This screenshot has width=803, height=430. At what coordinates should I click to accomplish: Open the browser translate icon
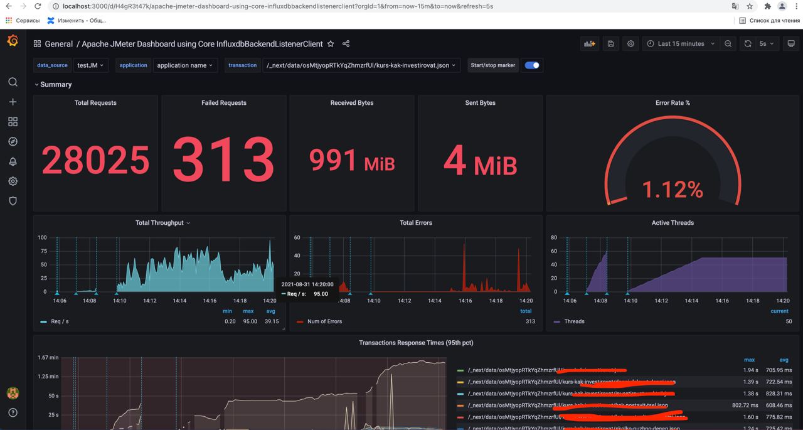click(735, 6)
